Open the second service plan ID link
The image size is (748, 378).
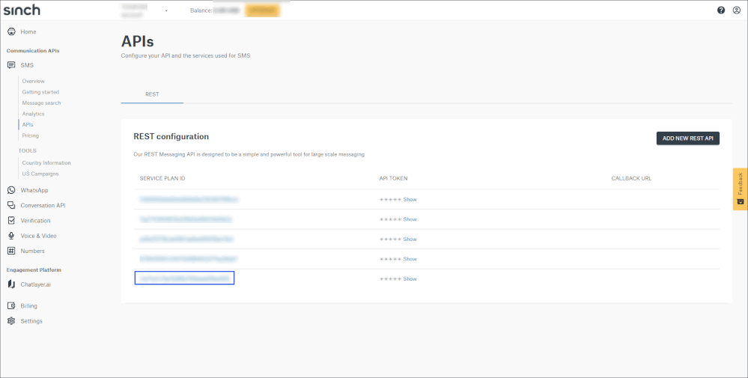tap(186, 219)
